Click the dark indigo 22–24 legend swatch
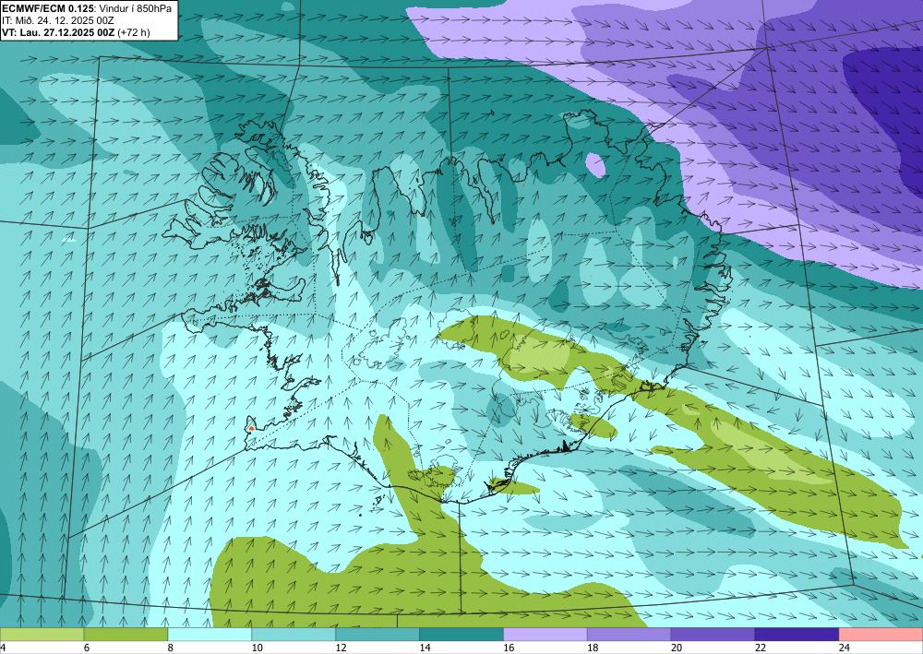923x654 pixels. point(797,635)
